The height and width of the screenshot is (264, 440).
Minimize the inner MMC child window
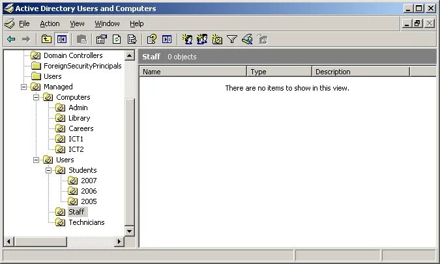coord(407,23)
